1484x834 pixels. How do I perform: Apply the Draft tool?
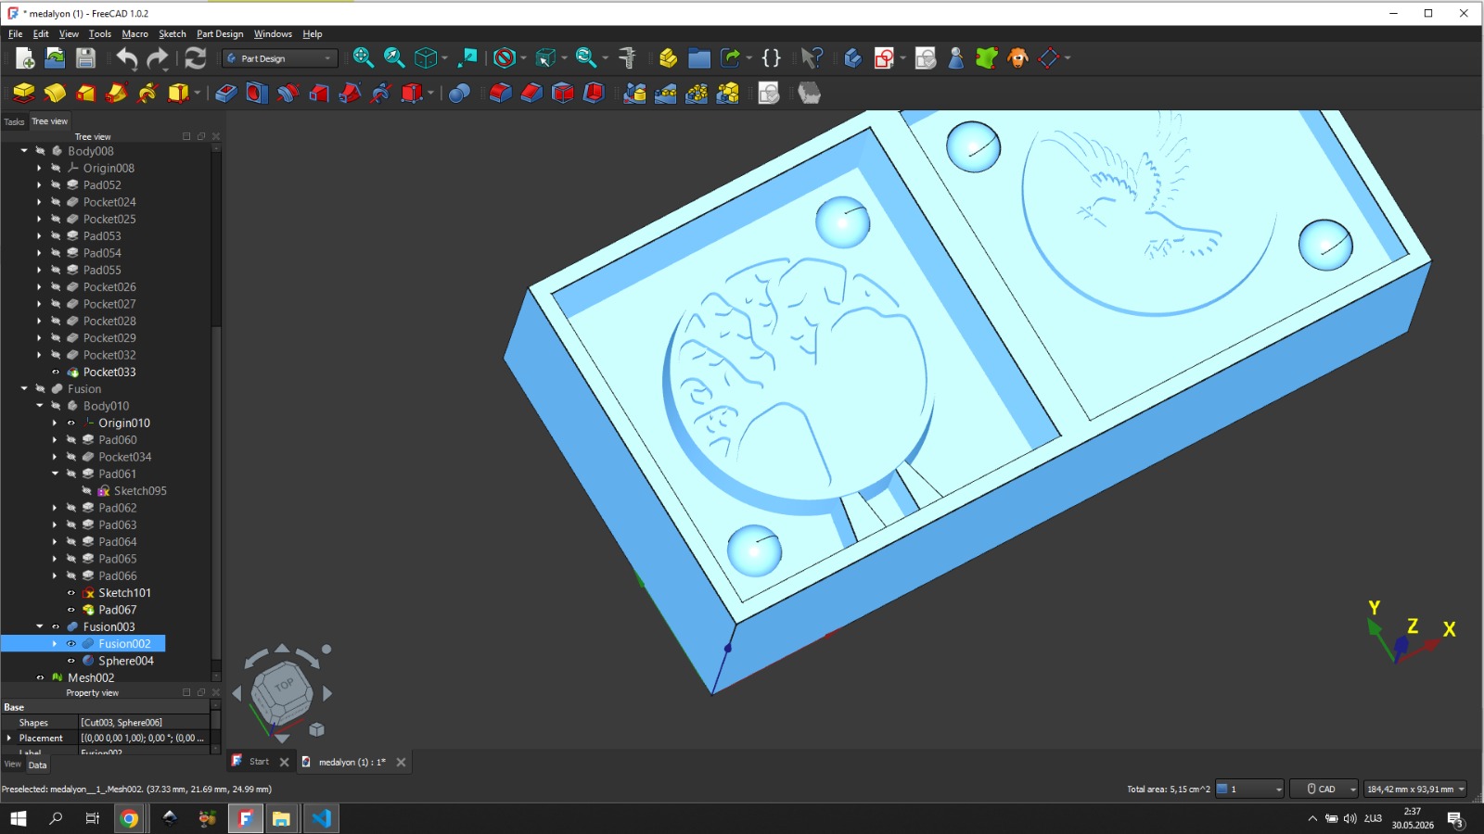click(562, 93)
